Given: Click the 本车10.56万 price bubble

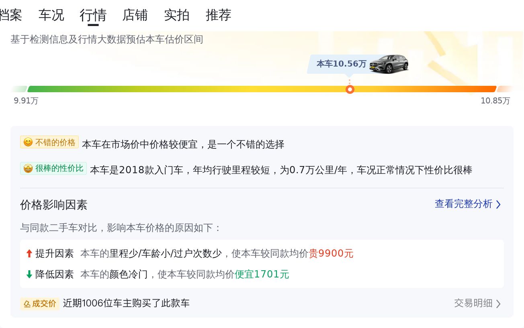Looking at the screenshot, I should pos(341,63).
